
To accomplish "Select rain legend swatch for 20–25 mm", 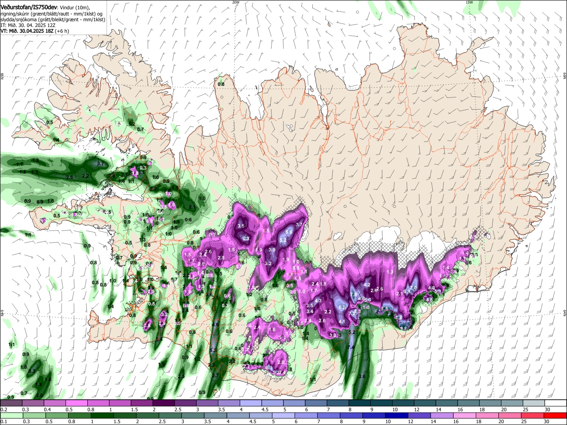I will click(510, 415).
